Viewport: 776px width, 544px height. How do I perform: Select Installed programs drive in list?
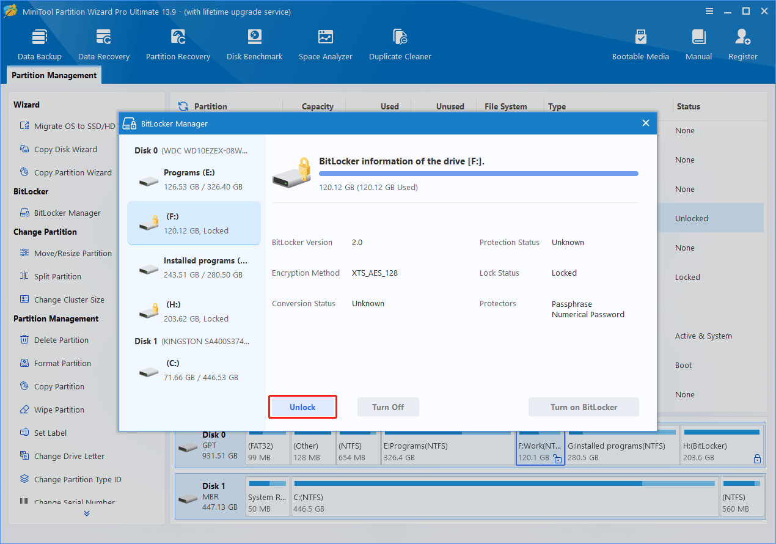point(194,268)
